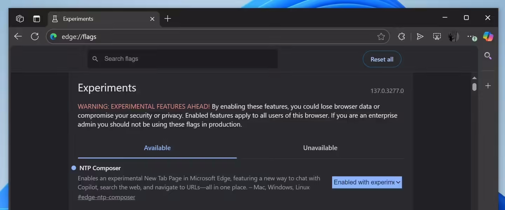
Task: Select the Available tab
Action: pyautogui.click(x=157, y=148)
